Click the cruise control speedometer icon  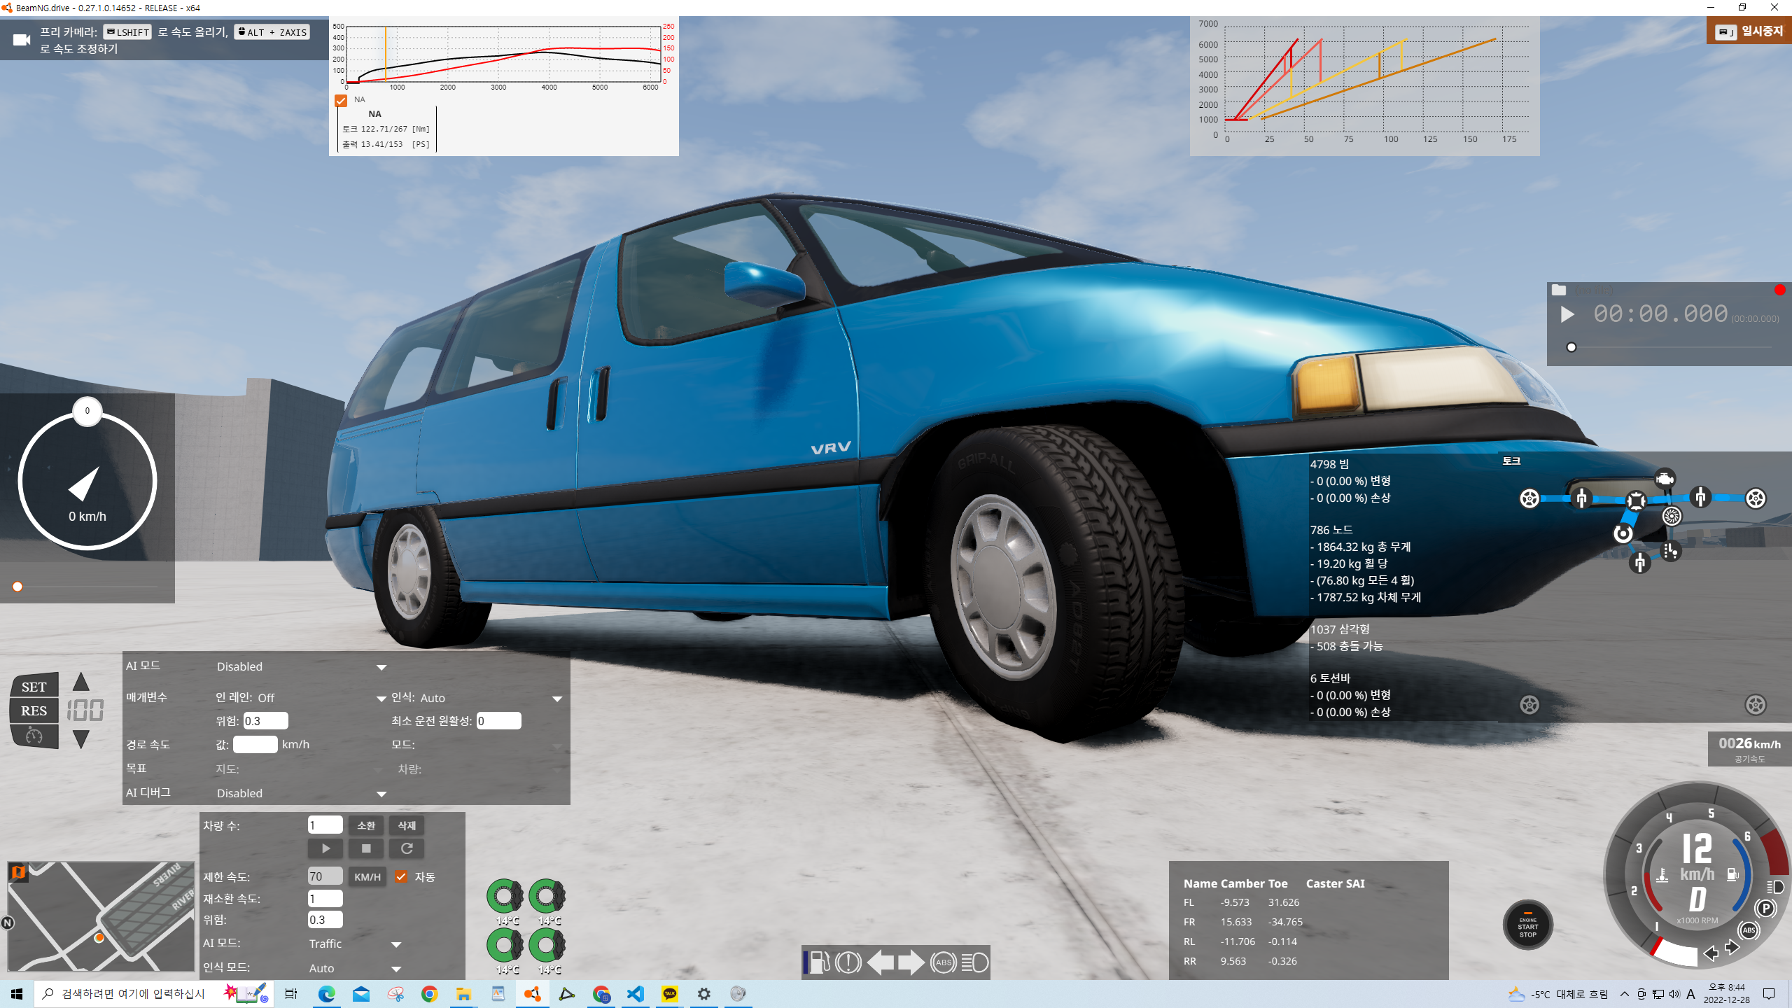coord(34,736)
